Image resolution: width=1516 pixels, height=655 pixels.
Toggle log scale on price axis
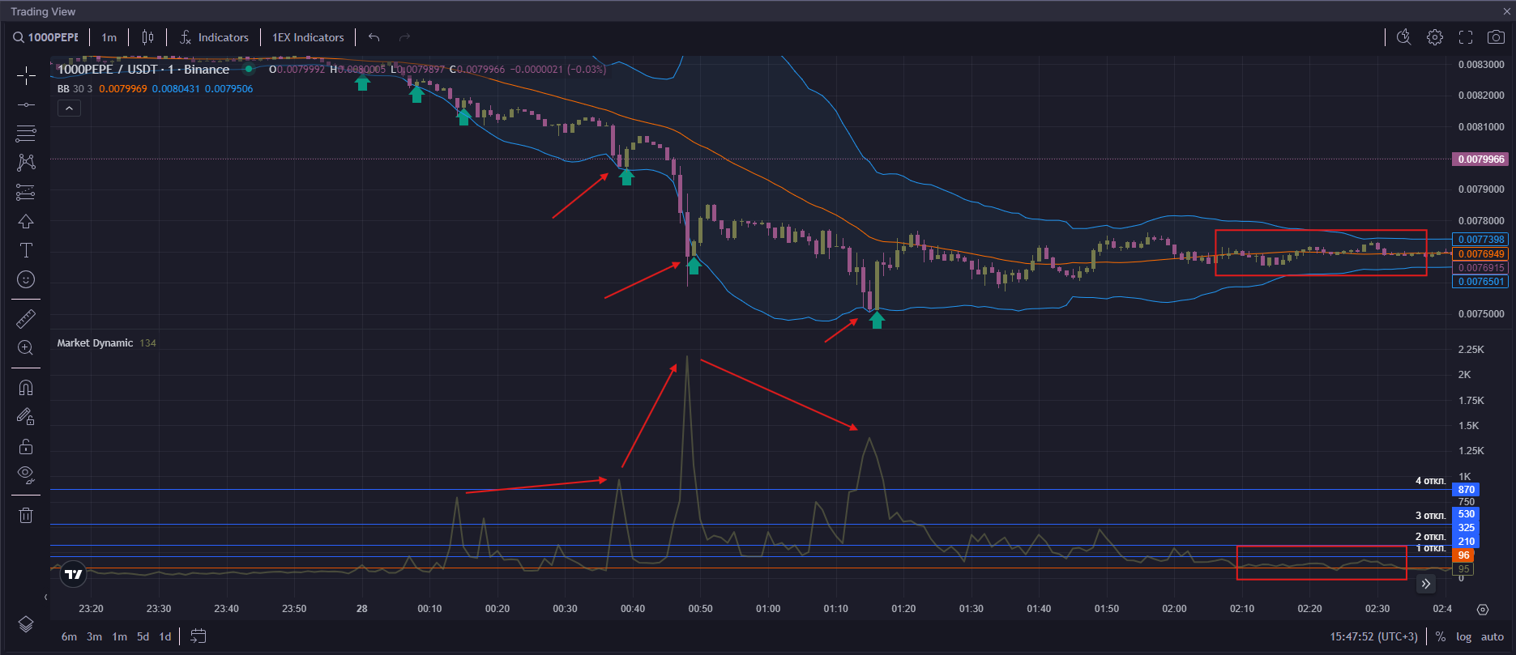click(x=1463, y=636)
